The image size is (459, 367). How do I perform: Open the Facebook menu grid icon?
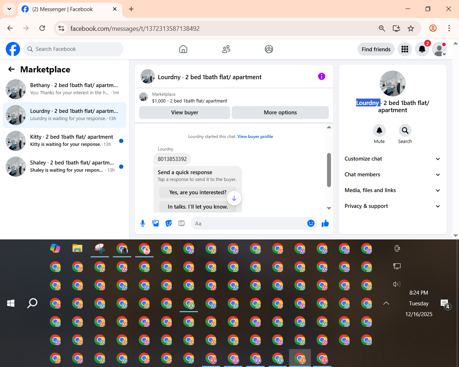point(405,49)
